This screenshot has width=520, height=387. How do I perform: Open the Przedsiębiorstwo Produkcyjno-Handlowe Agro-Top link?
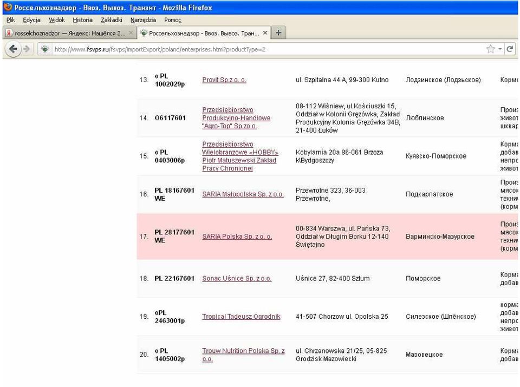(236, 118)
